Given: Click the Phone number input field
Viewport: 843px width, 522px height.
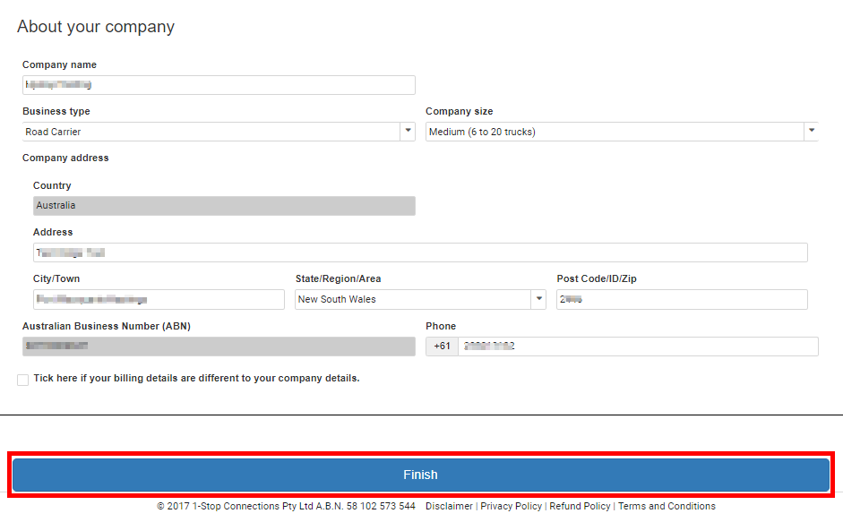Looking at the screenshot, I should click(x=638, y=347).
